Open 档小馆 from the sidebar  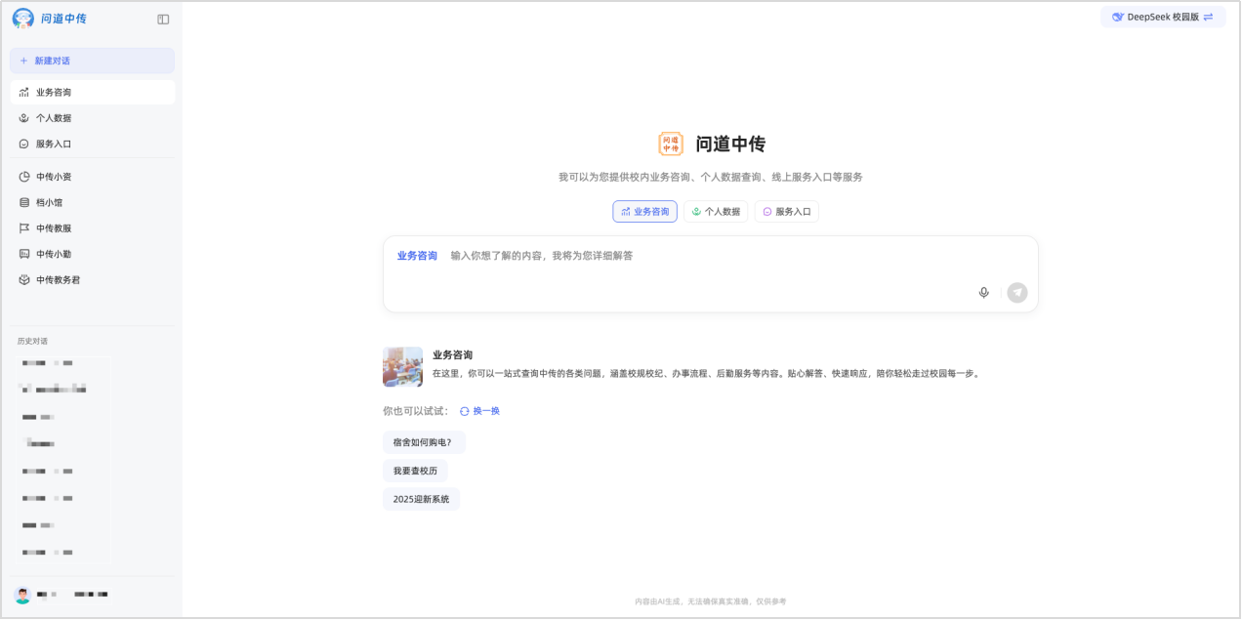(49, 202)
